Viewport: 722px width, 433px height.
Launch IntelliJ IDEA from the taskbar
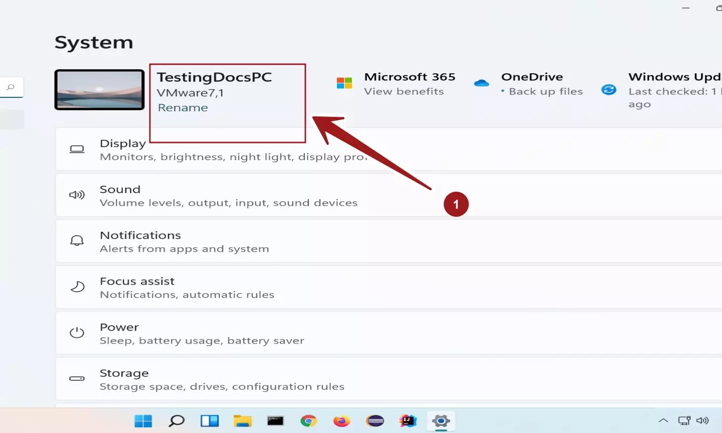pyautogui.click(x=408, y=421)
